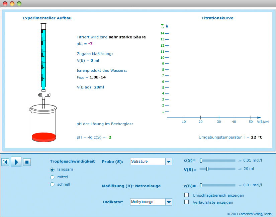
Task: Select the 'langsam' drop speed option
Action: (x=52, y=169)
